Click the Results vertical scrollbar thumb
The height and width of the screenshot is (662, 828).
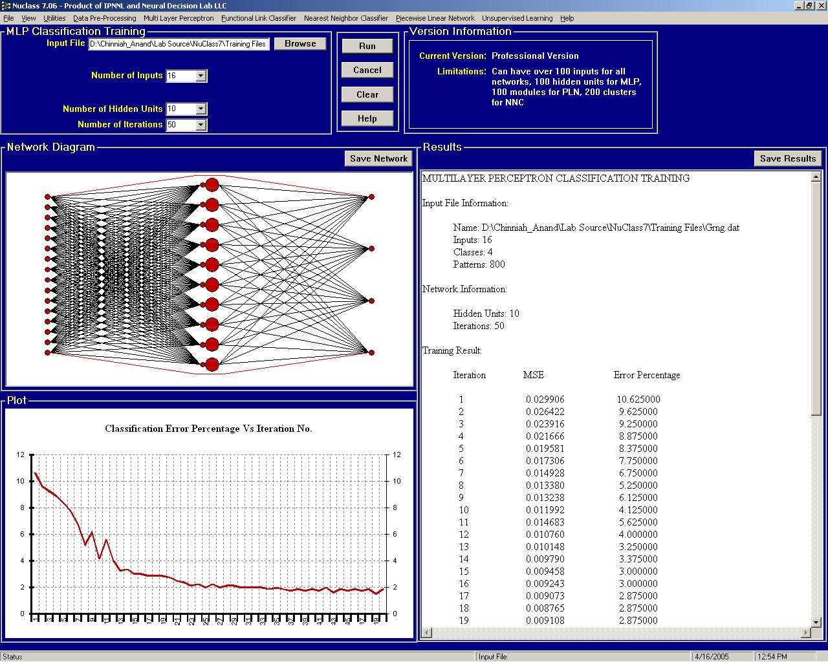click(816, 297)
